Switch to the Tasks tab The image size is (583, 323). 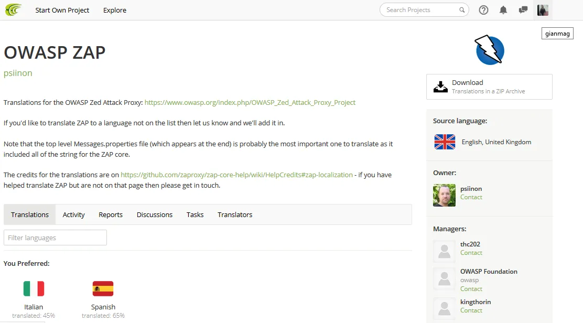(x=195, y=214)
